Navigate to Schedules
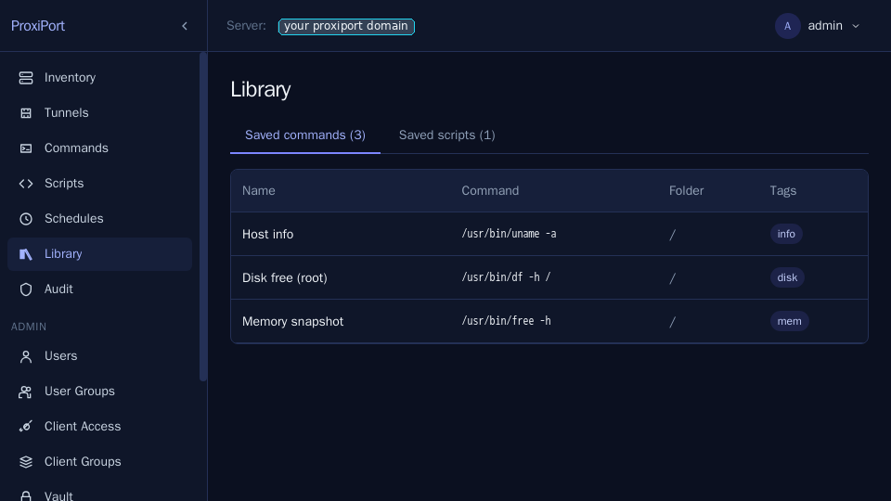This screenshot has width=891, height=501. [x=99, y=219]
